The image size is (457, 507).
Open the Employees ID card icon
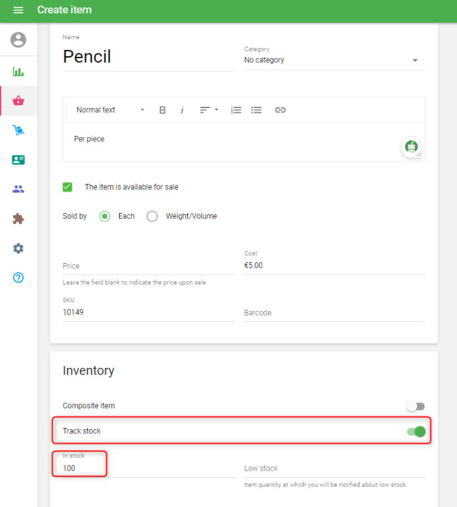[18, 160]
